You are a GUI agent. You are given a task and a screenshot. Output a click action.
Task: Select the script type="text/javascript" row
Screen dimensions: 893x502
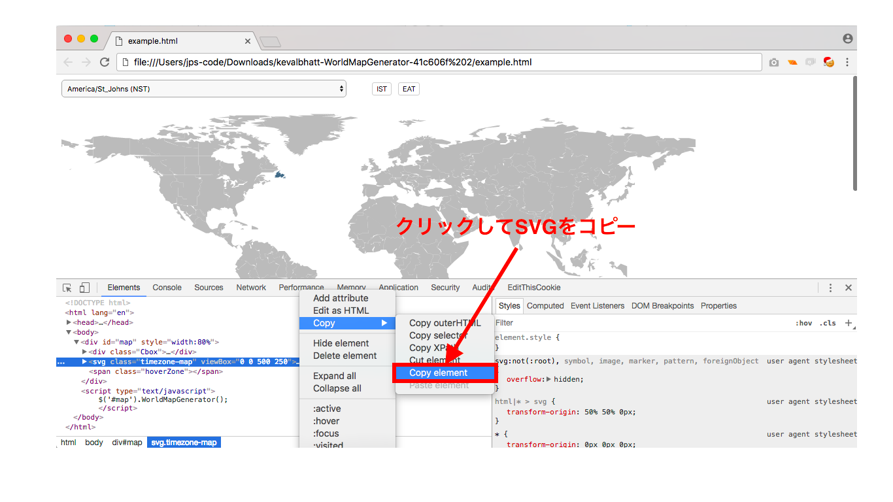point(148,391)
